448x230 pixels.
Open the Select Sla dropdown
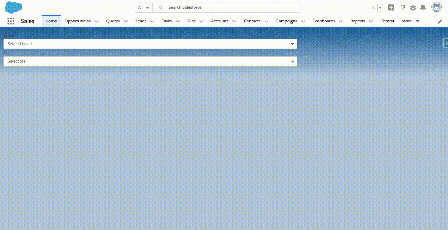(150, 61)
